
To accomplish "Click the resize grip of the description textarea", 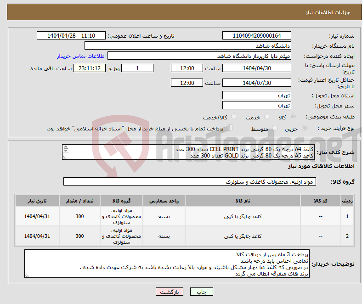I will coord(64,158).
